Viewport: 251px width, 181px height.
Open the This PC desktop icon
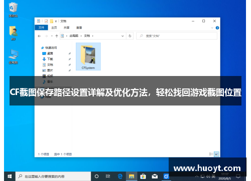click(13, 56)
